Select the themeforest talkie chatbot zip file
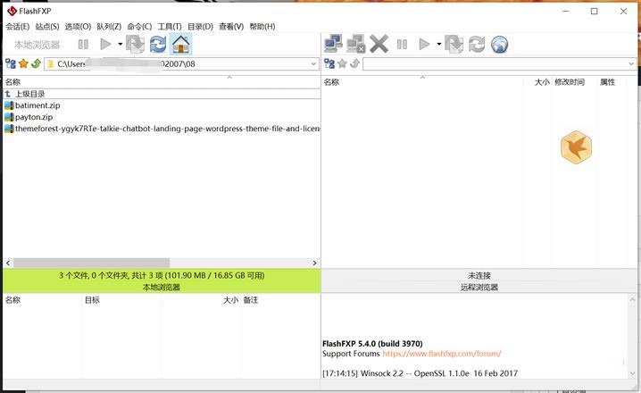The image size is (641, 393). pos(162,129)
